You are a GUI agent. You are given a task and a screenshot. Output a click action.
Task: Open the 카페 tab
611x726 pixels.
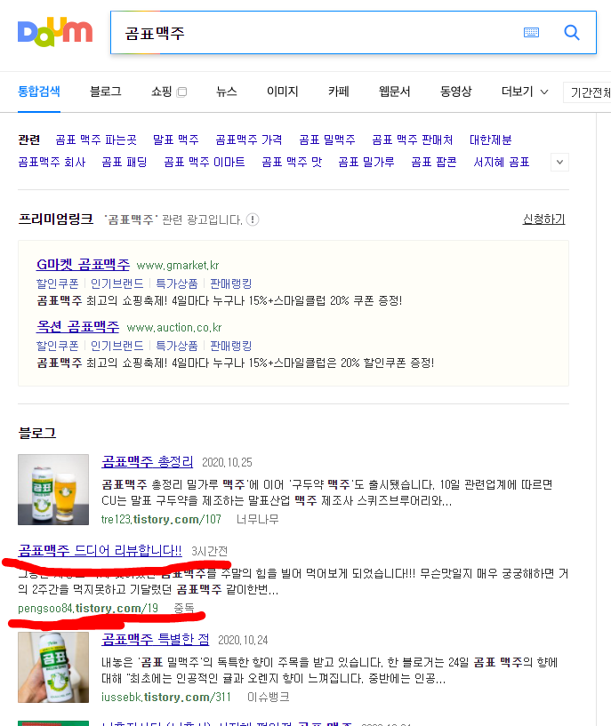pos(339,92)
